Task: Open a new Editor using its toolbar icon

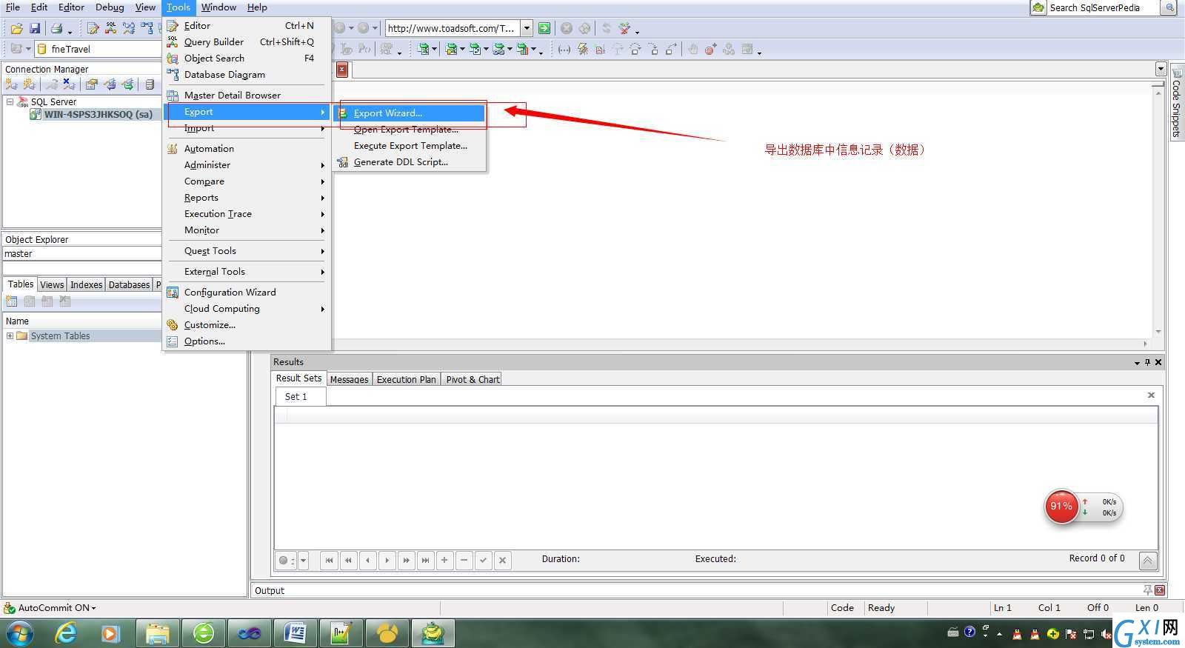Action: [x=93, y=28]
